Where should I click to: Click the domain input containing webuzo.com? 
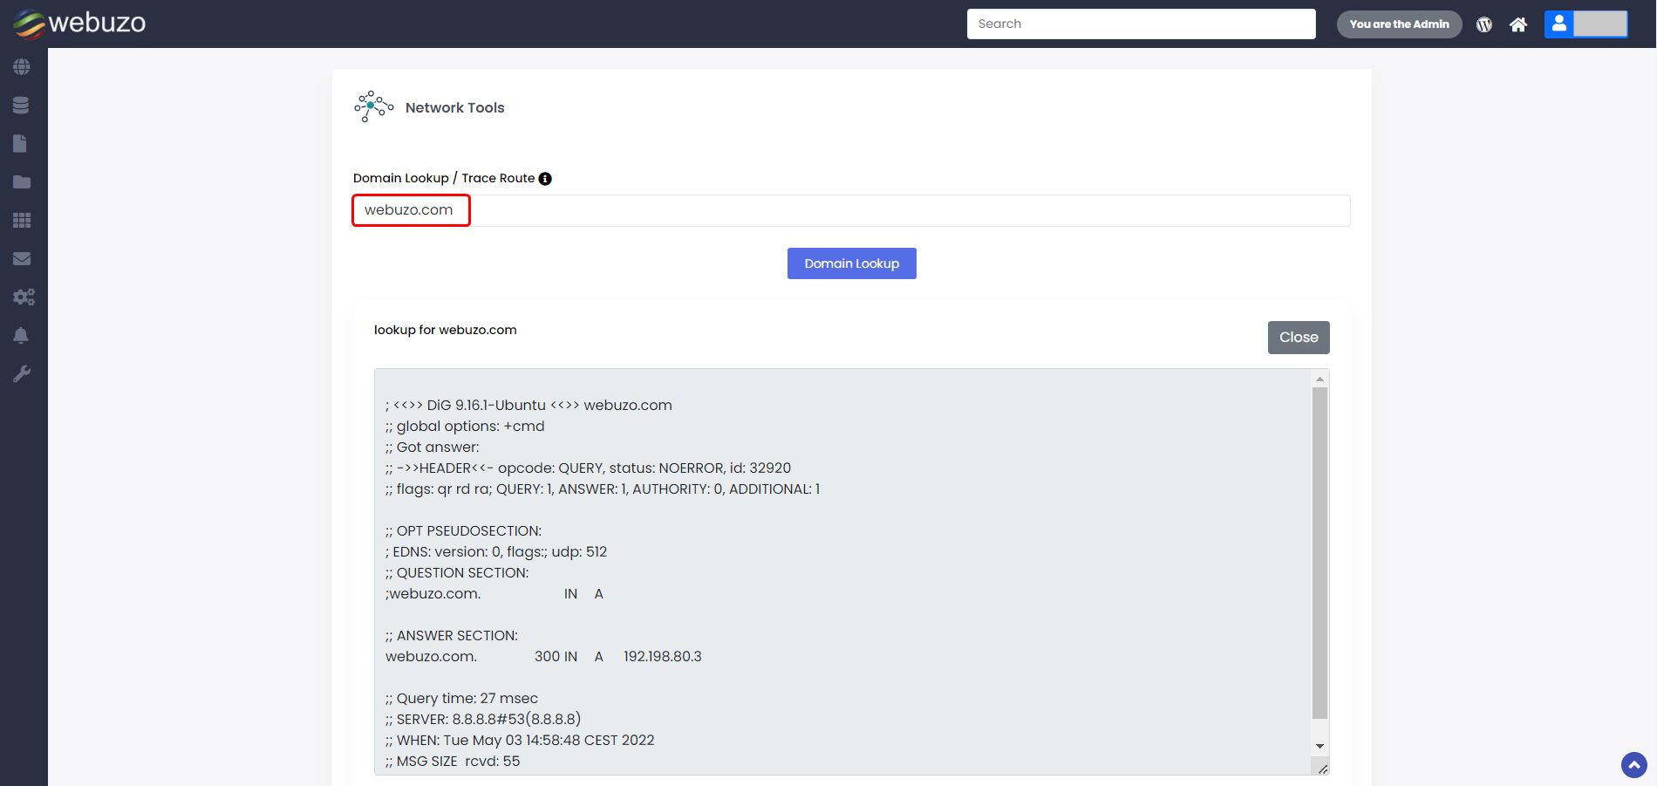(x=850, y=210)
